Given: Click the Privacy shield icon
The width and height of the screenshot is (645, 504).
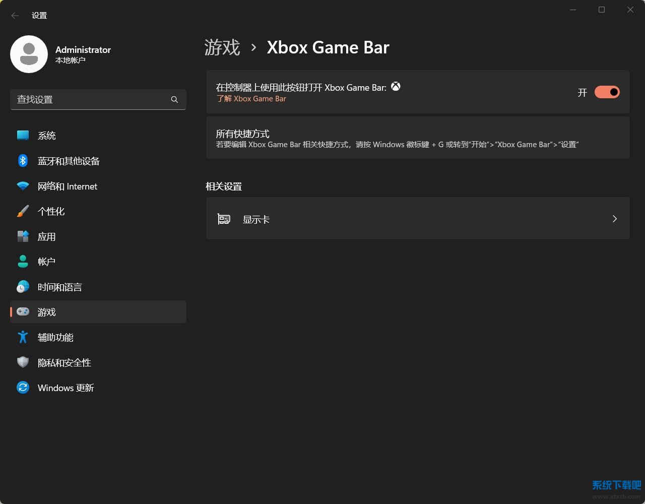Looking at the screenshot, I should click(x=23, y=362).
